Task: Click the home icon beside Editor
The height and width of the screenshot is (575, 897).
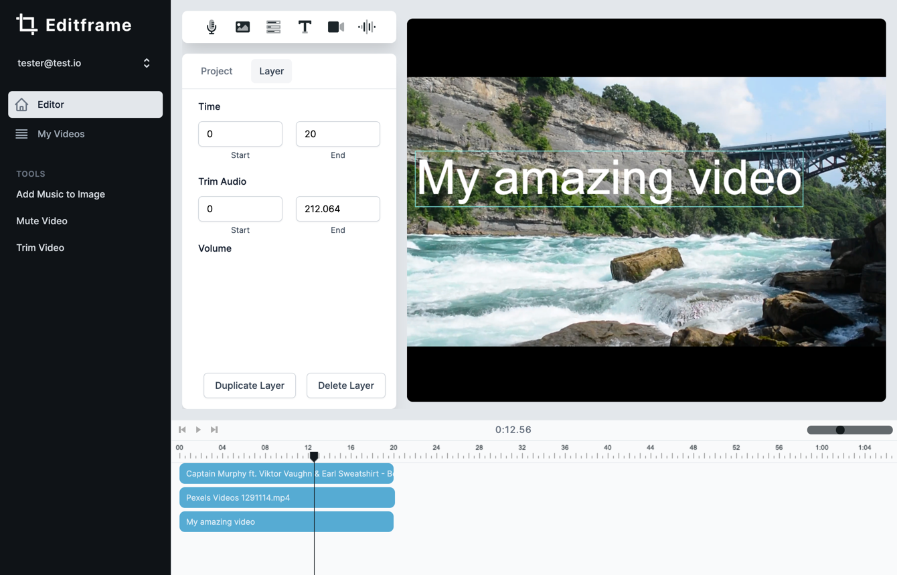Action: point(22,104)
